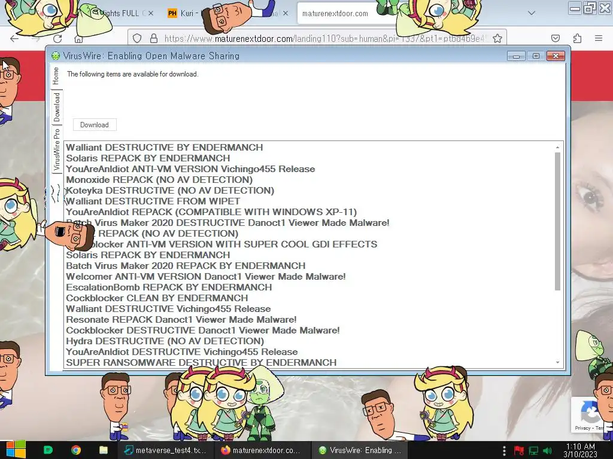Bookmark this page with the star

point(497,38)
